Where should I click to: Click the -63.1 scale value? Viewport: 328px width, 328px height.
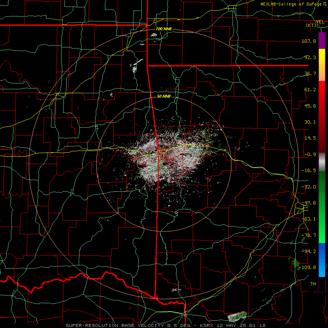(309, 219)
